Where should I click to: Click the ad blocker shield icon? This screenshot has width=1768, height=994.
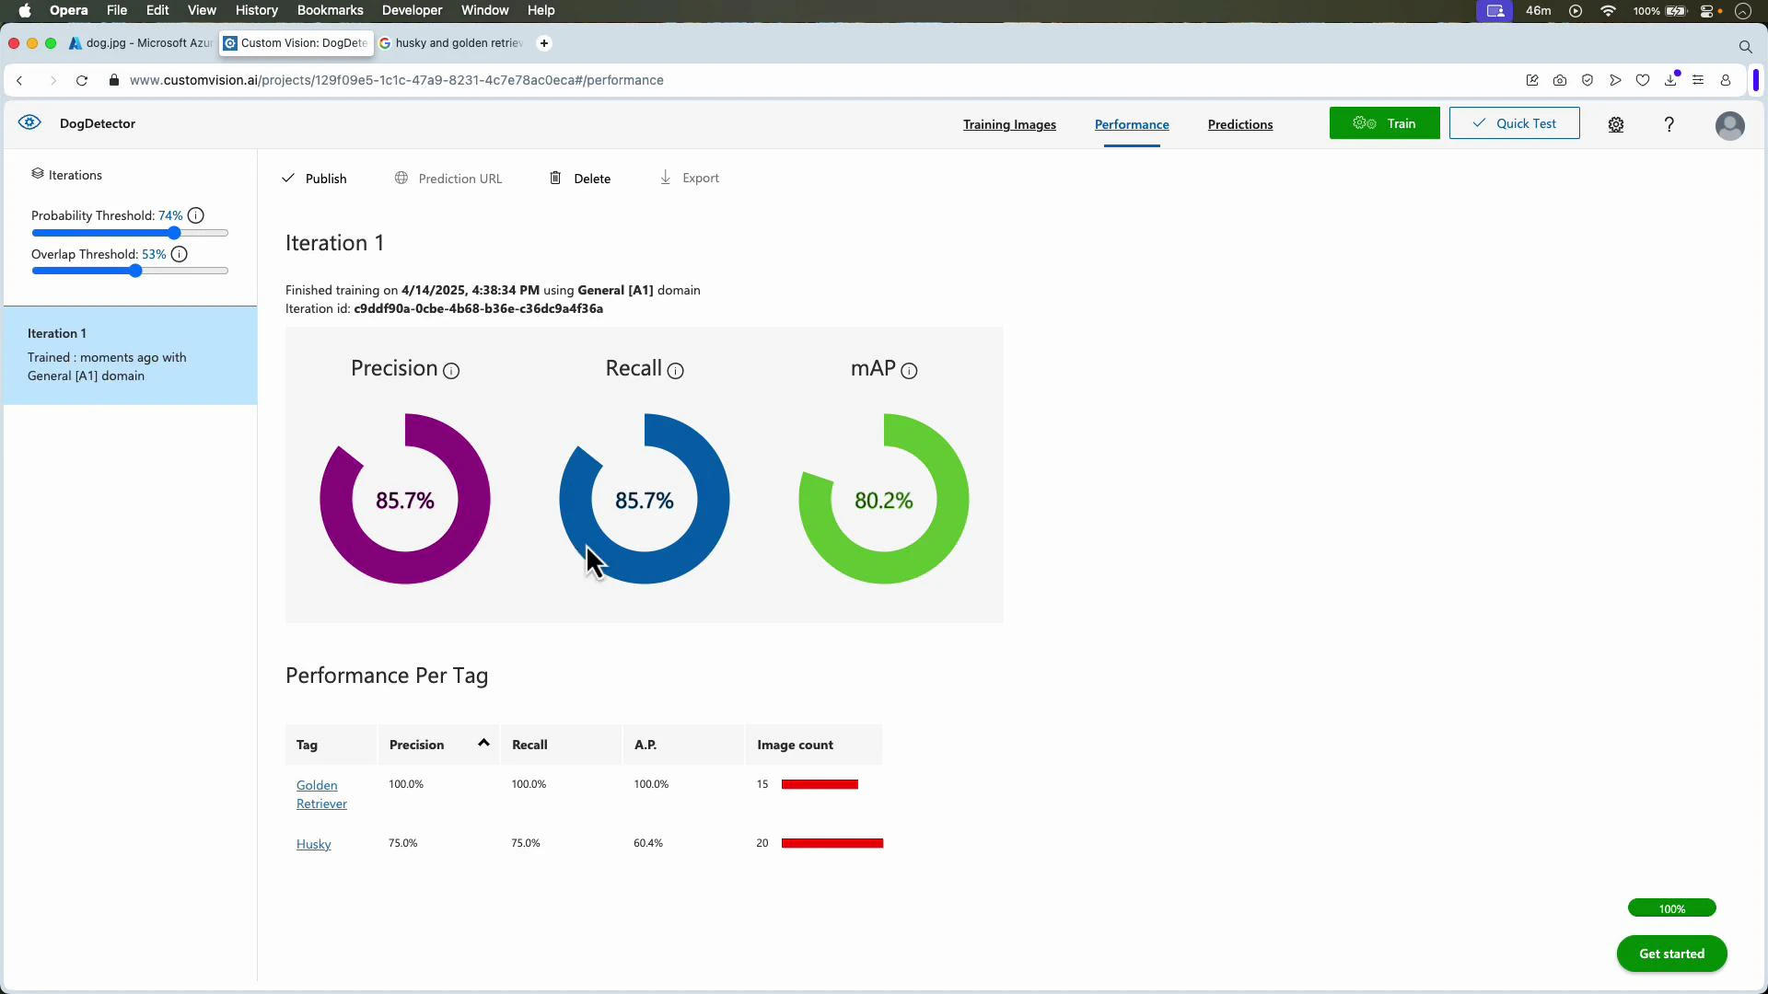[x=1588, y=80]
